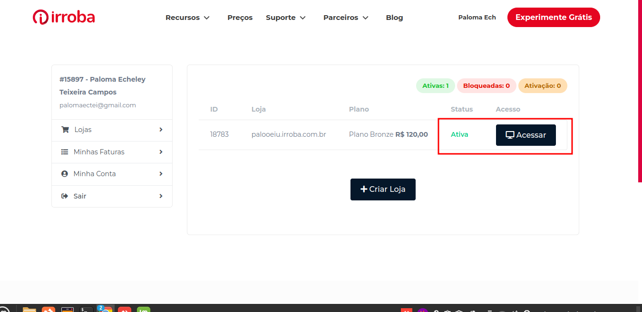Click the Paloma Ech account link
642x312 pixels.
coord(477,18)
